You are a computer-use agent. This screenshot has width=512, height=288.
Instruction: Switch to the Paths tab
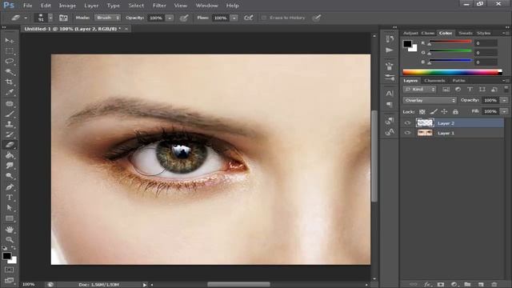(x=458, y=80)
